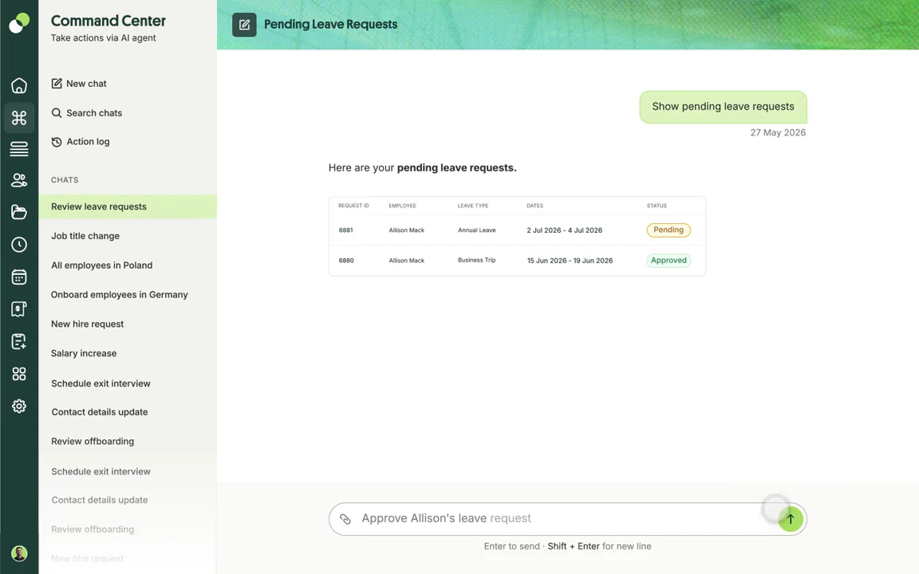Viewport: 919px width, 574px height.
Task: Select the Command Center icon
Action: tap(19, 118)
